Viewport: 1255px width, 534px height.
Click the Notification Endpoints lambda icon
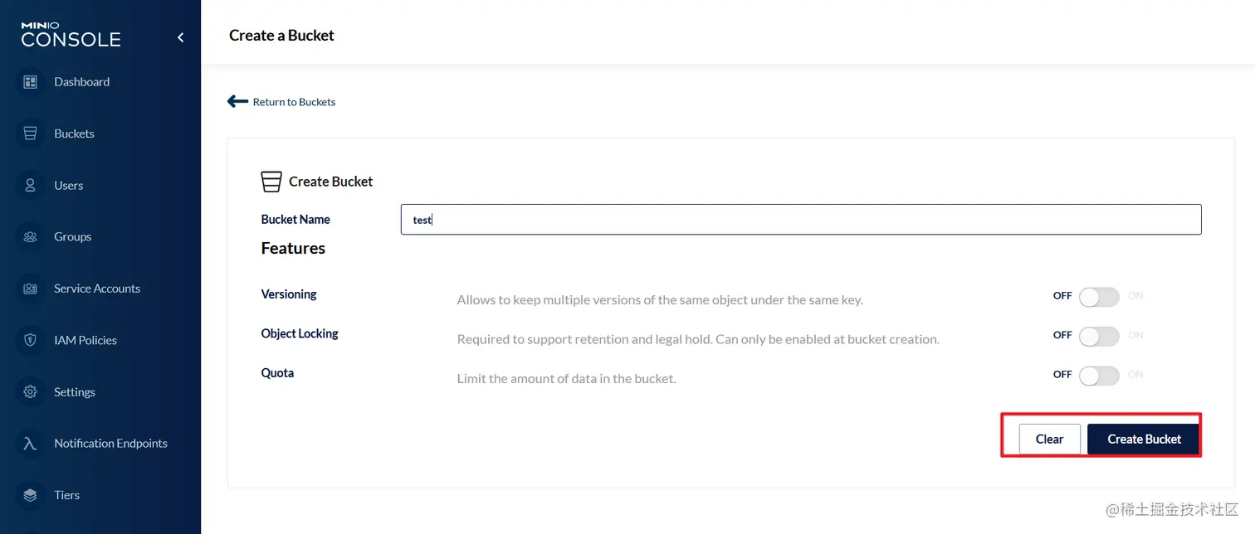click(31, 444)
